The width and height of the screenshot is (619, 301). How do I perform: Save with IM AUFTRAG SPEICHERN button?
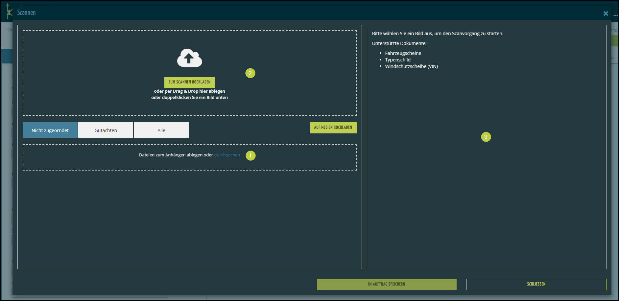[386, 284]
